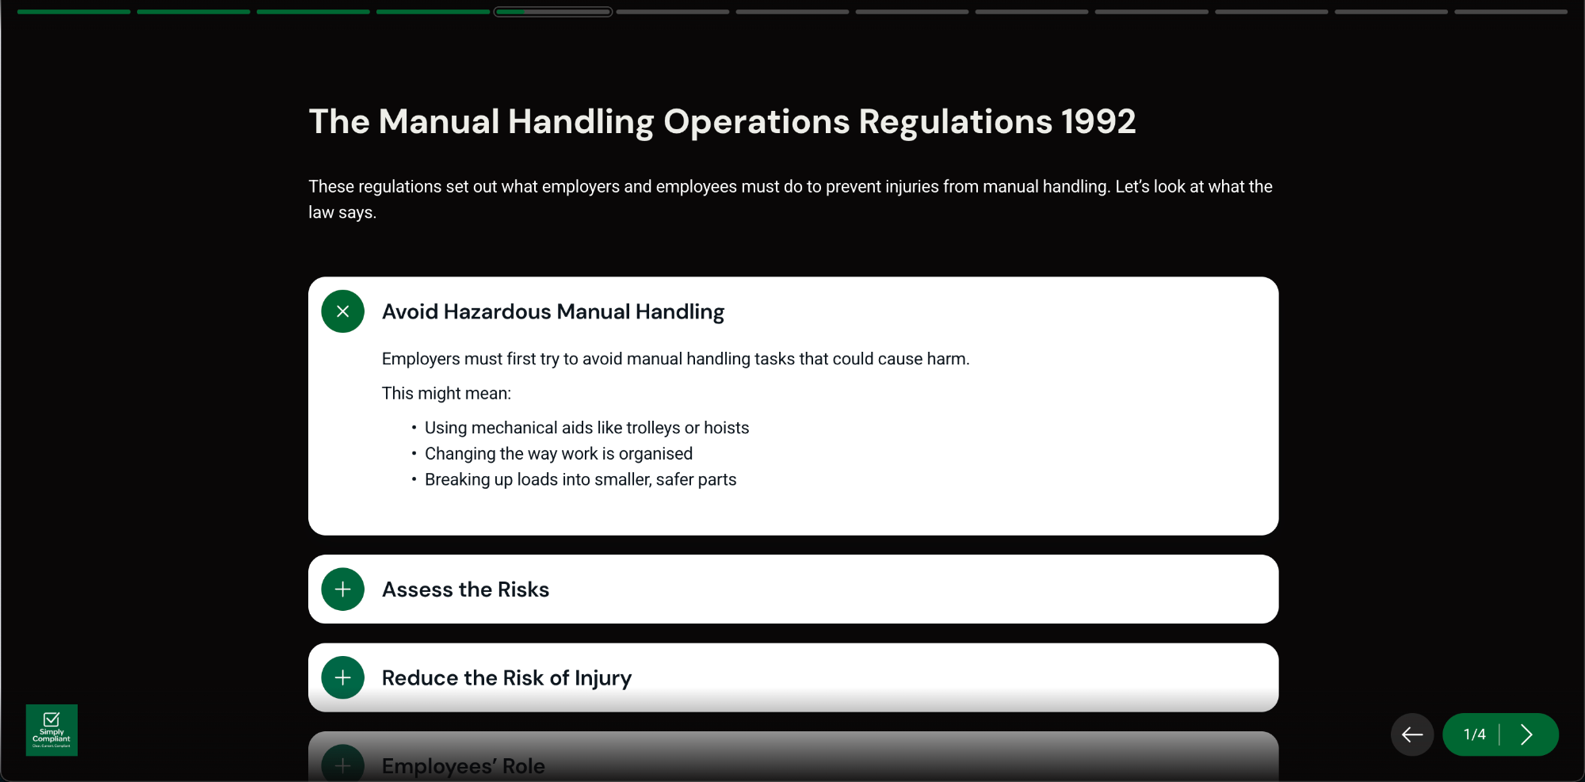Collapse the Avoid Hazardous Manual Handling heading
The image size is (1585, 782).
(x=552, y=311)
